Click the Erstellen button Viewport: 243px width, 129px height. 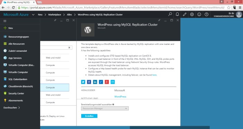tap(89, 116)
